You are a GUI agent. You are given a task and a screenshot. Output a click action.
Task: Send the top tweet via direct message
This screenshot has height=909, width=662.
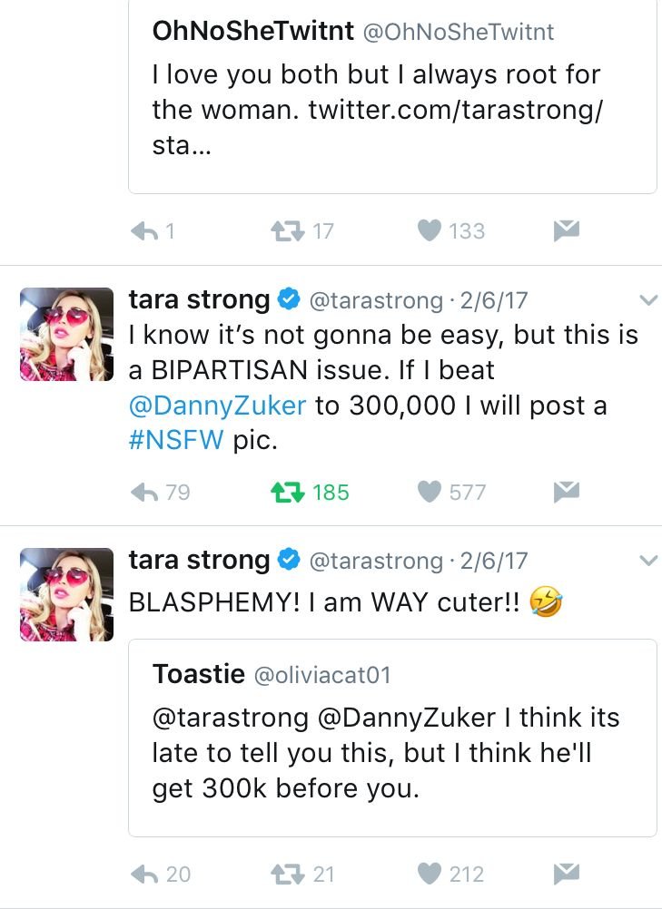click(567, 231)
